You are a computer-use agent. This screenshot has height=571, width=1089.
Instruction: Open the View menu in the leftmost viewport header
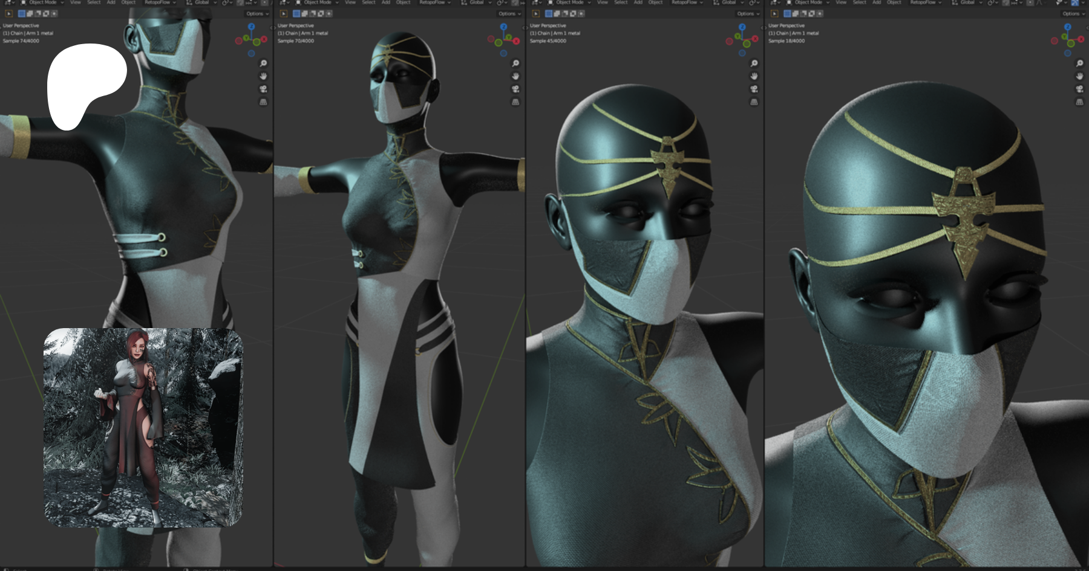75,2
